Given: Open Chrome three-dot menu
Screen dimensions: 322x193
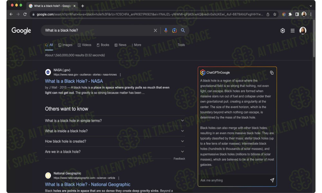Looking at the screenshot, I should coord(311,14).
